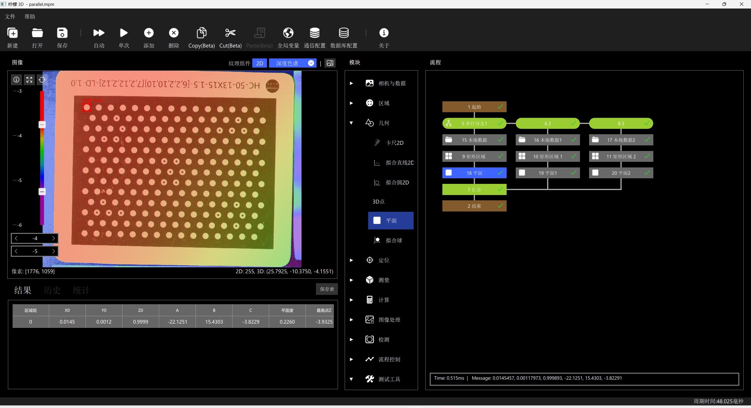Select the 5 并行分支1 parallel branch node
The image size is (751, 408).
[474, 123]
